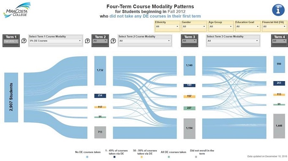Open the Ethnicity filter dropdown
The height and width of the screenshot is (161, 288).
click(x=167, y=26)
